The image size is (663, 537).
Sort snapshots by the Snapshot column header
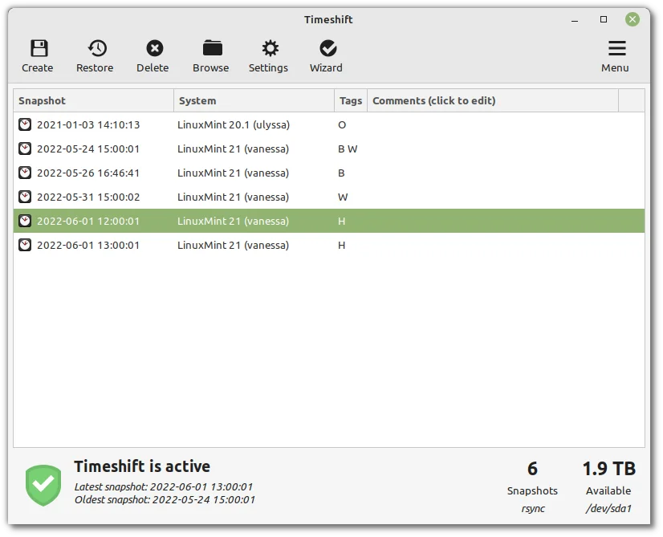point(40,100)
